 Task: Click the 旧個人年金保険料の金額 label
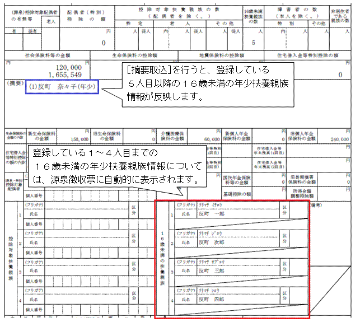[302, 136]
